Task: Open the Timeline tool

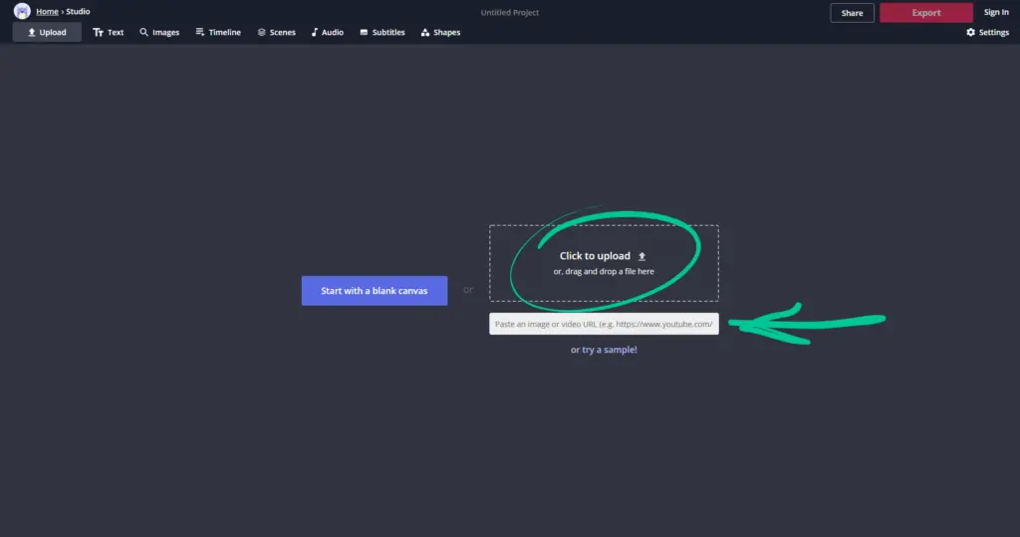Action: click(x=218, y=33)
